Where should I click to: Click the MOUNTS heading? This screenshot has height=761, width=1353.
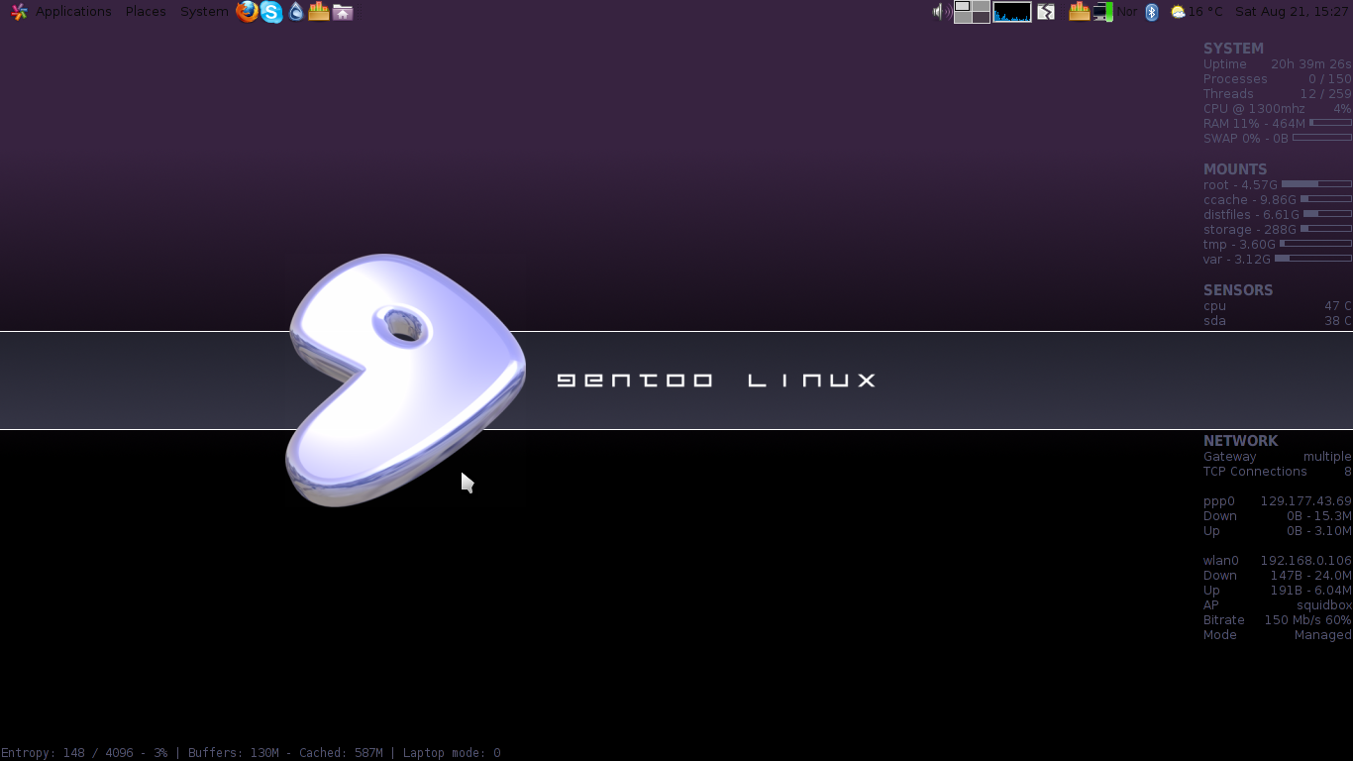[1235, 169]
